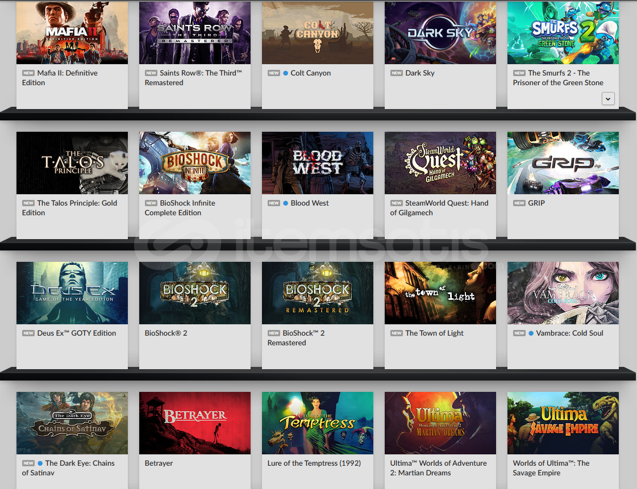Viewport: 637px width, 489px height.
Task: Open the dropdown arrow on The Smurfs 2 card
Action: pos(608,99)
